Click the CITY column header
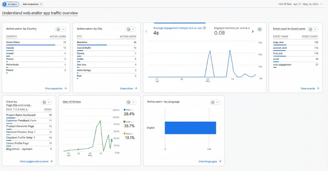Screen dimensions: 328x171 pos(79,36)
